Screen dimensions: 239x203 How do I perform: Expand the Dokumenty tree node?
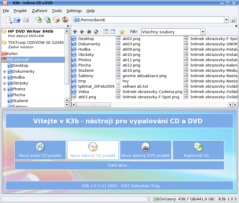[5, 71]
